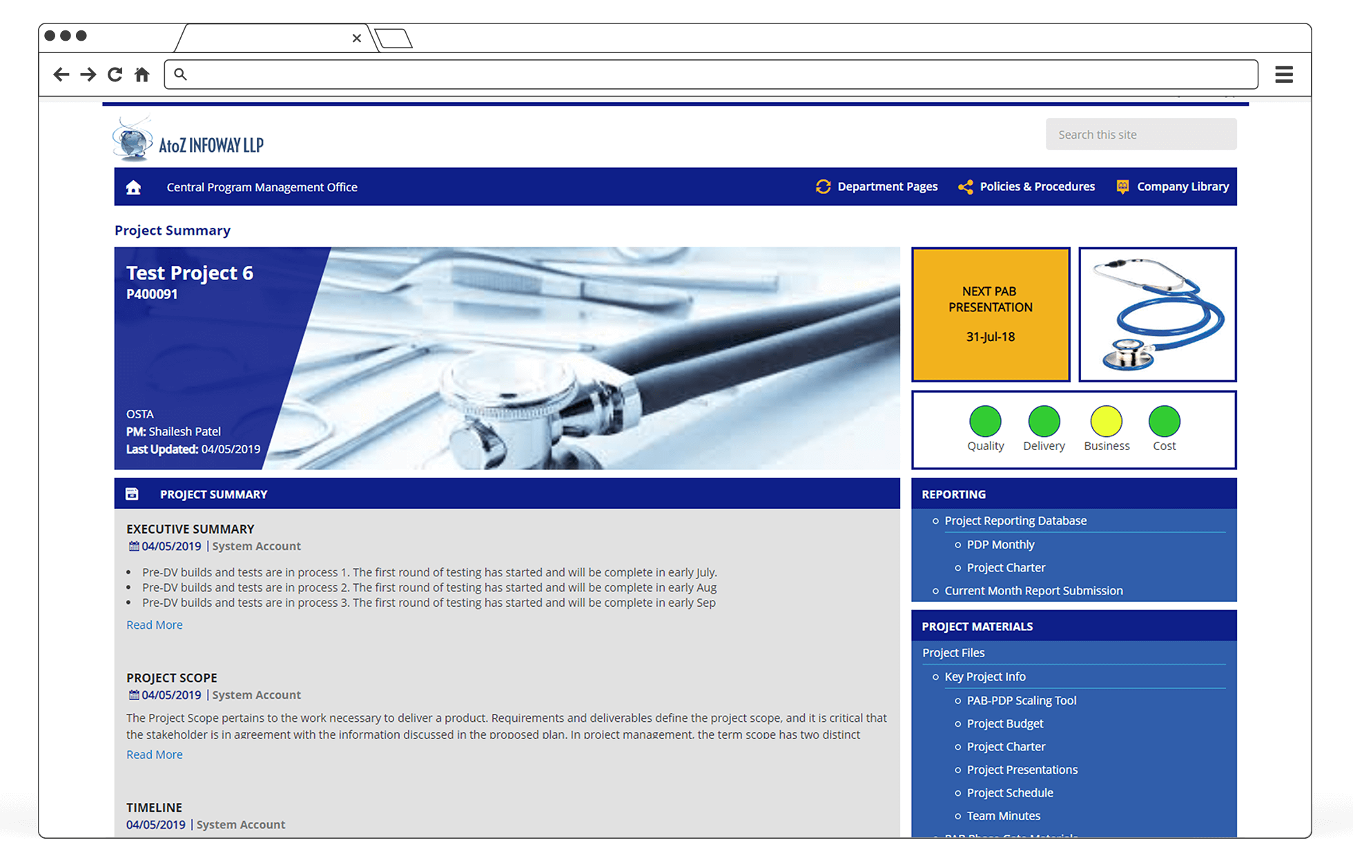The width and height of the screenshot is (1353, 867).
Task: Click the NEXT PAB PRESENTATION orange tile
Action: (990, 315)
